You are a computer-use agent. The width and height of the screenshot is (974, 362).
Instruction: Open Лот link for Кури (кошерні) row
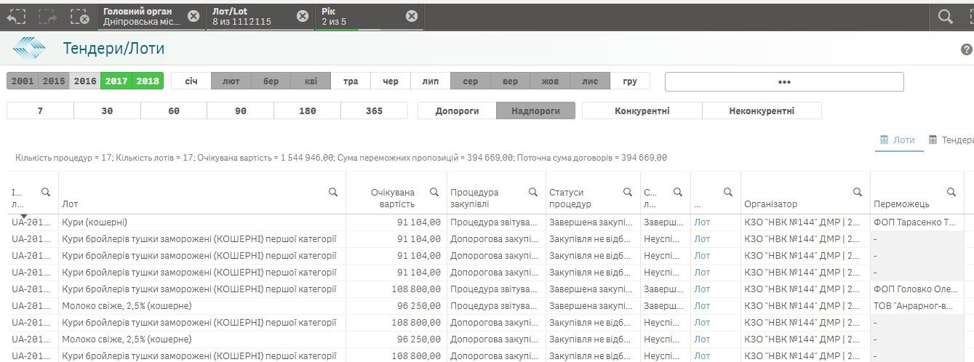point(702,222)
